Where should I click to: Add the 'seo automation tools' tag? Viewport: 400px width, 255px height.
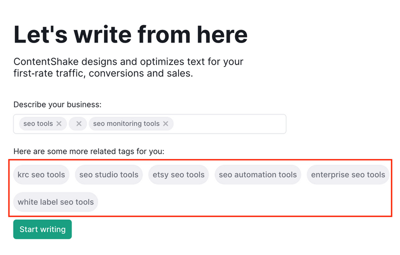(258, 174)
